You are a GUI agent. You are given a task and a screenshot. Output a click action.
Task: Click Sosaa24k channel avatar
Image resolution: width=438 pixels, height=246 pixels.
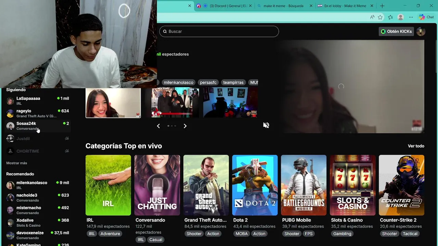coord(10,126)
